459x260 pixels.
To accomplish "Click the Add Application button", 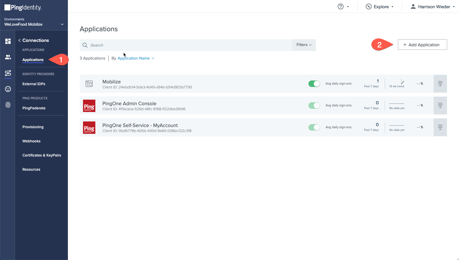I will tap(422, 45).
